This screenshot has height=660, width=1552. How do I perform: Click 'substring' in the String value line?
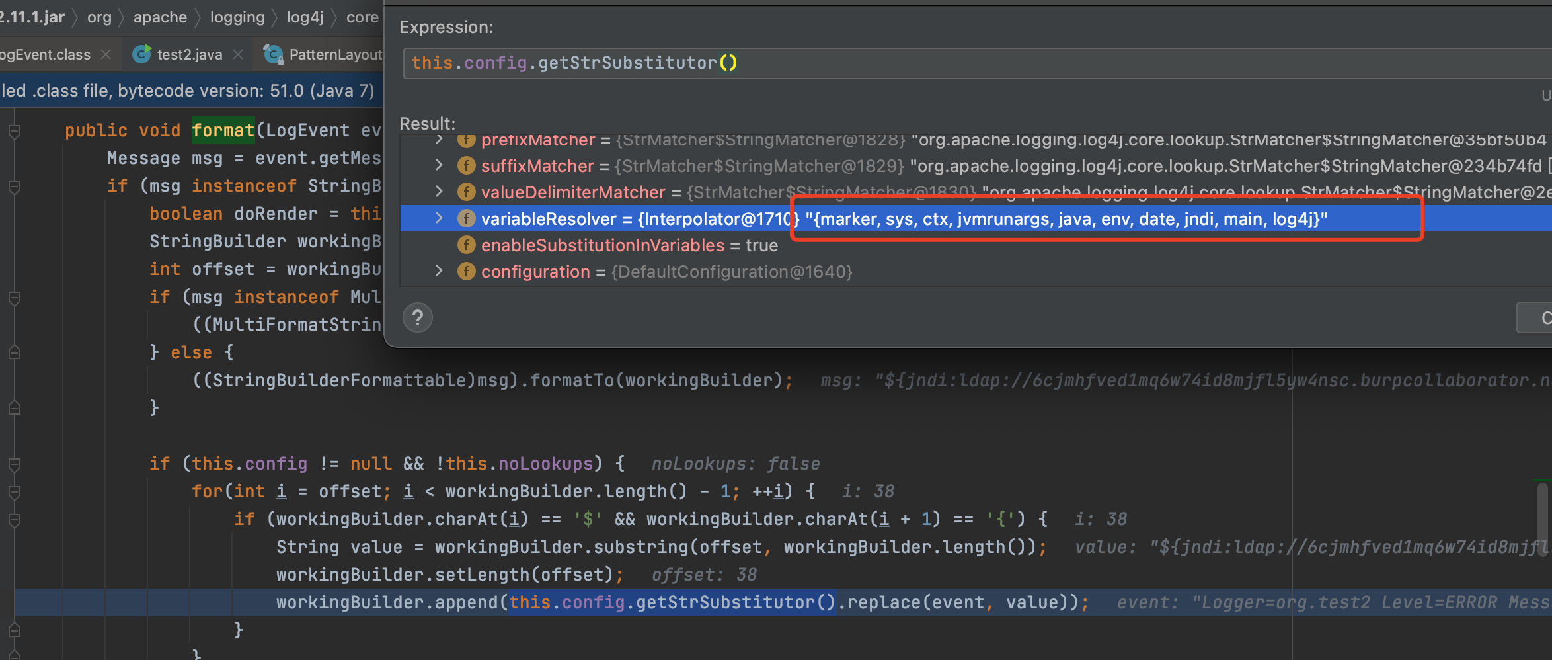pyautogui.click(x=640, y=547)
